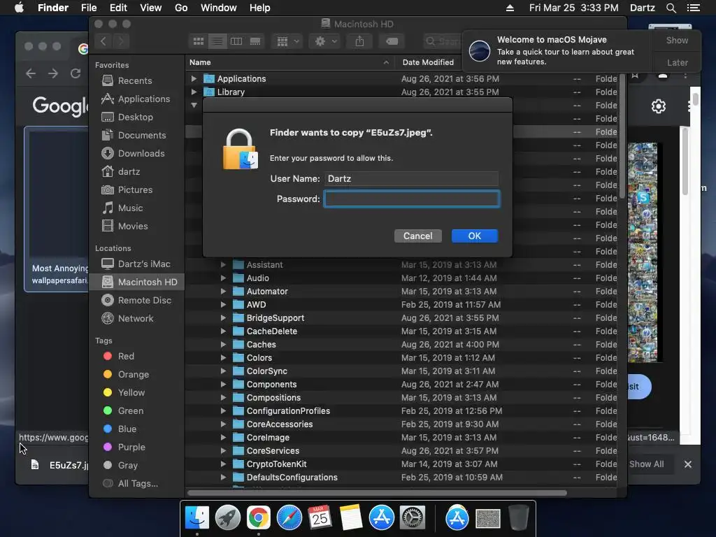Viewport: 716px width, 537px height.
Task: Select Macintosh HD in sidebar Locations
Action: [x=136, y=282]
